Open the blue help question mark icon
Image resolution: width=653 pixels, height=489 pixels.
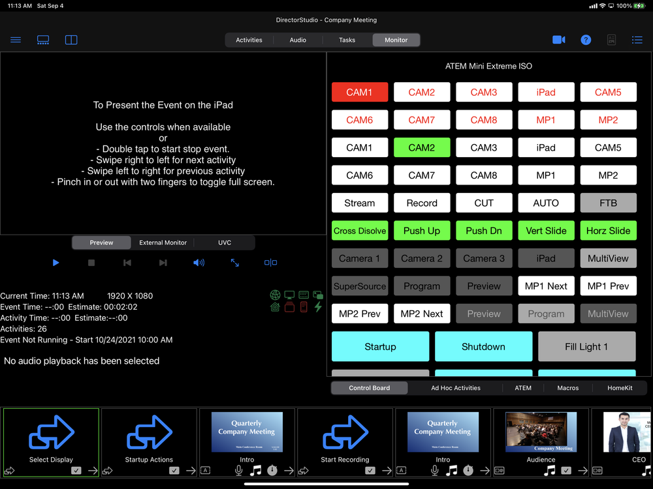coord(586,40)
